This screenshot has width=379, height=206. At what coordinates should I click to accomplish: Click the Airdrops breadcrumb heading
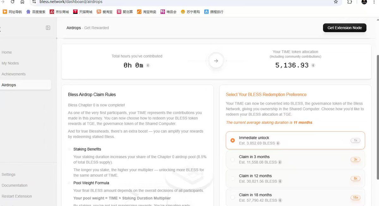click(74, 28)
